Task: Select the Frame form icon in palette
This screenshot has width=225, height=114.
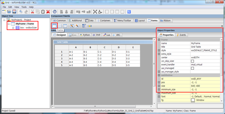Action: coord(54,26)
